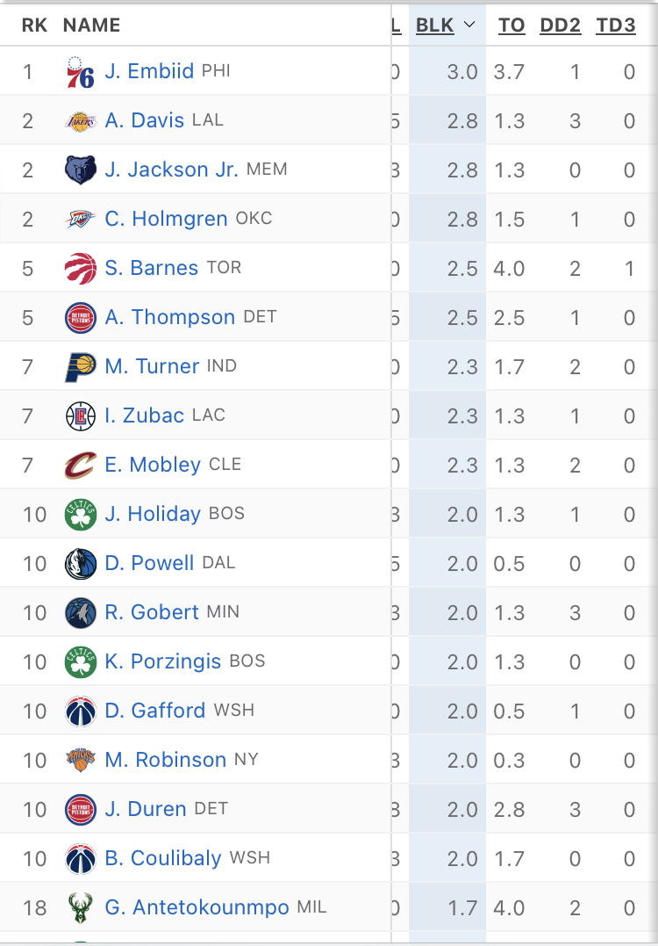Sort by the DD2 column header
658x946 pixels.
pyautogui.click(x=561, y=25)
